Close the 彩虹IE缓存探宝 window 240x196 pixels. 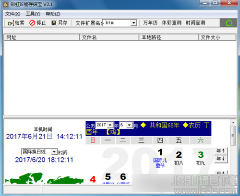point(229,3)
